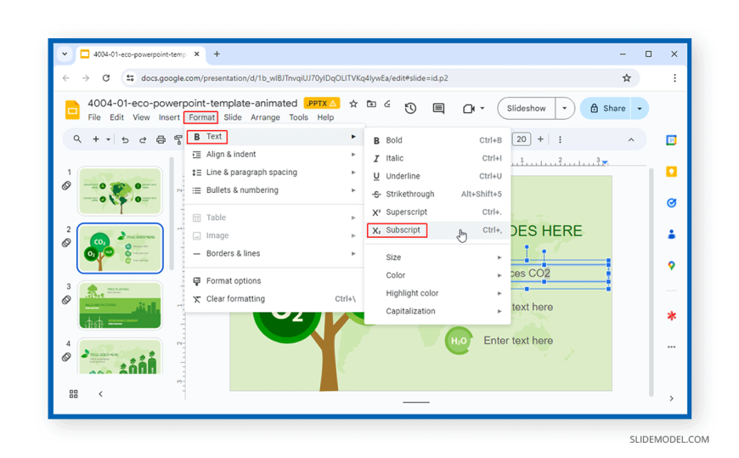
Task: Open toolbar more options dots
Action: [560, 139]
